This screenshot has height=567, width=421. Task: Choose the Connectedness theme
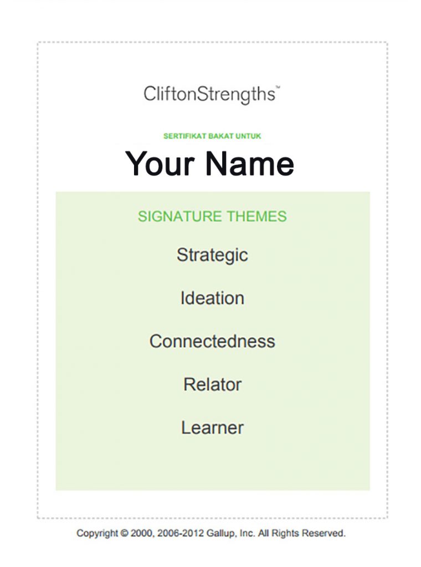(212, 341)
